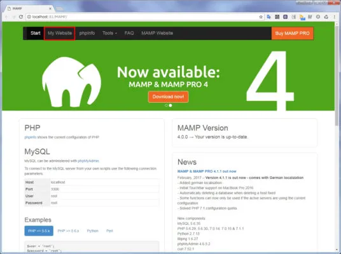Image resolution: width=341 pixels, height=254 pixels.
Task: Open the yellow extension with blue badge
Action: (x=302, y=17)
